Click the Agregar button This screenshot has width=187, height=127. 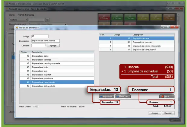coord(53,46)
